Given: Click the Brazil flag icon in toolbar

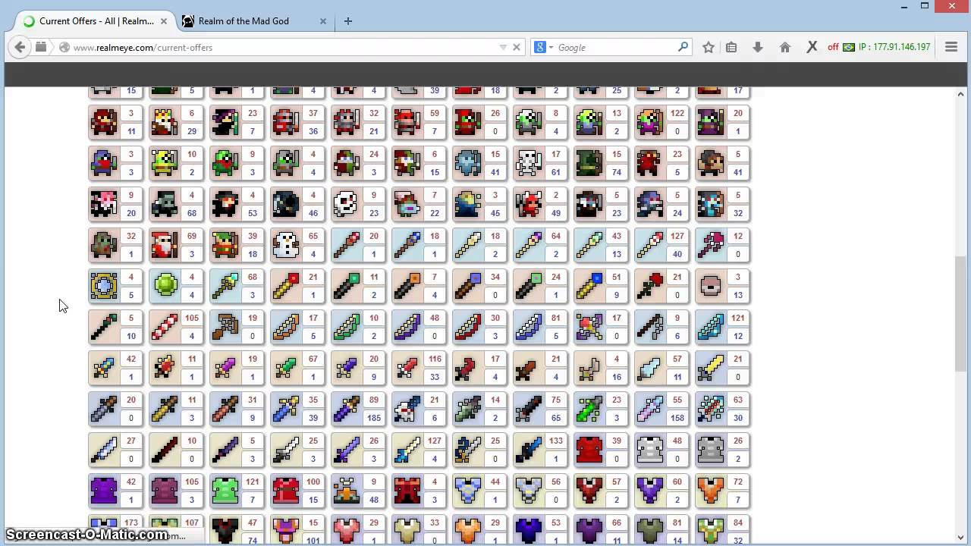Looking at the screenshot, I should (x=849, y=47).
